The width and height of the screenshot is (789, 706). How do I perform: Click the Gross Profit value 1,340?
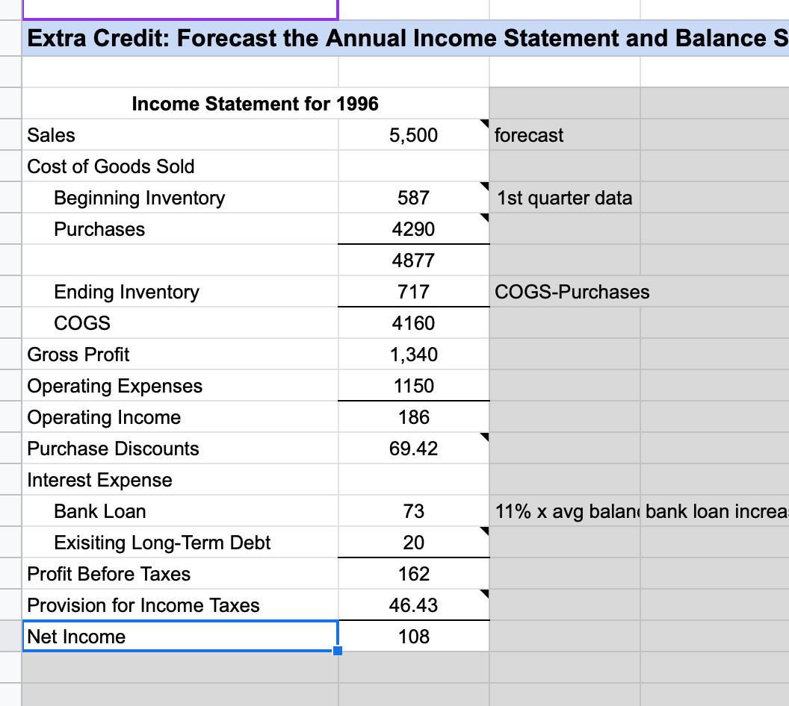pos(414,354)
